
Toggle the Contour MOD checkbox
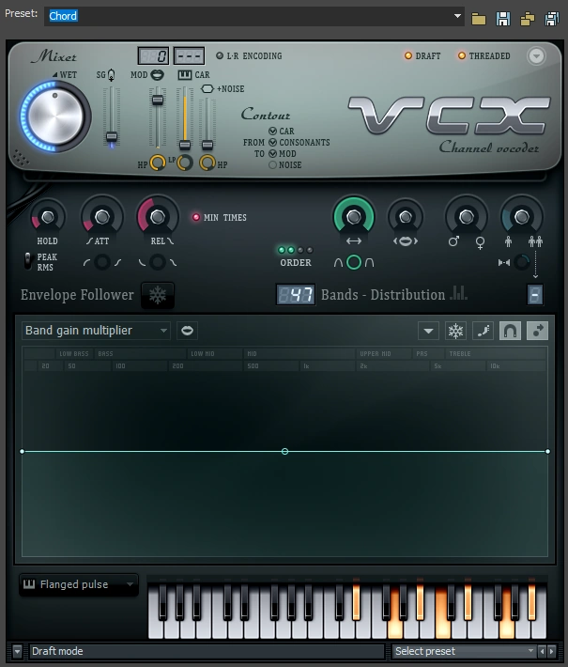click(x=272, y=153)
